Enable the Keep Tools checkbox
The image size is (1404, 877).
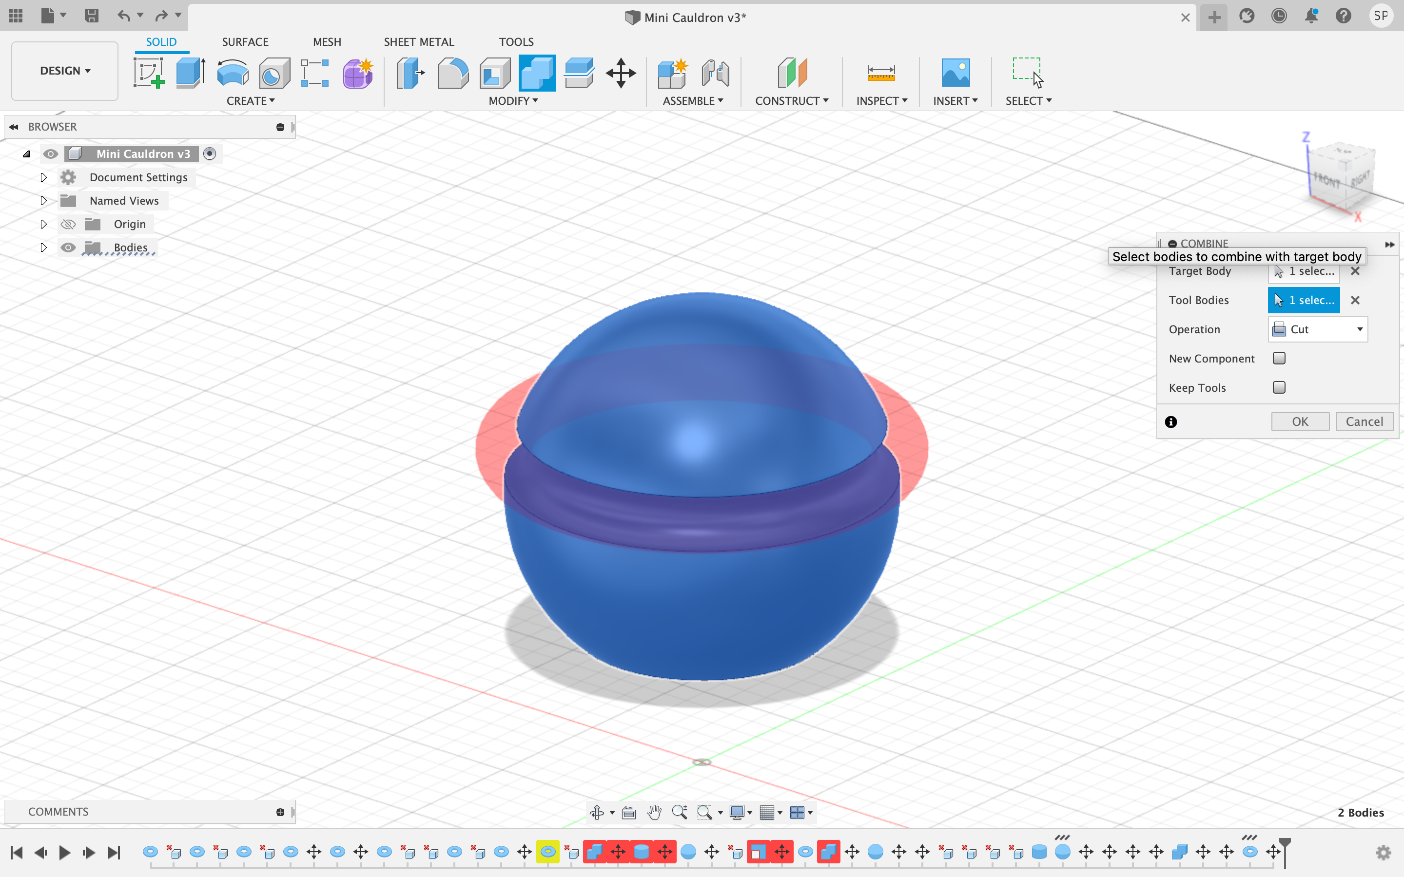(x=1279, y=387)
